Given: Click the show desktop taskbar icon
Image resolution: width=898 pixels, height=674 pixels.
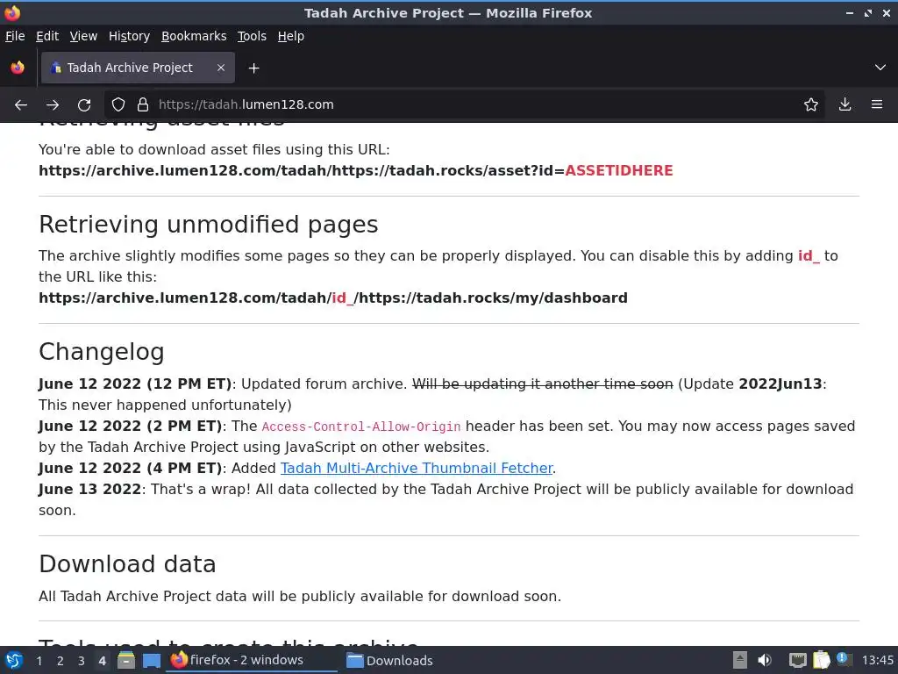Looking at the screenshot, I should pyautogui.click(x=151, y=660).
